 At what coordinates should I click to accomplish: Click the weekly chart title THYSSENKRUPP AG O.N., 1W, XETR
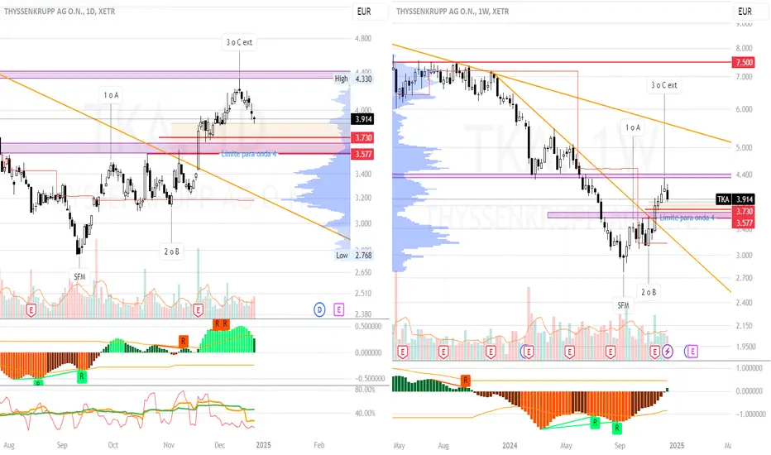pos(453,12)
